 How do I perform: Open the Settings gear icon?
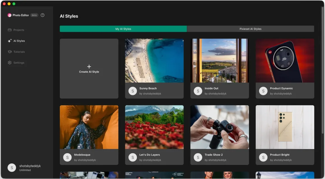click(10, 62)
